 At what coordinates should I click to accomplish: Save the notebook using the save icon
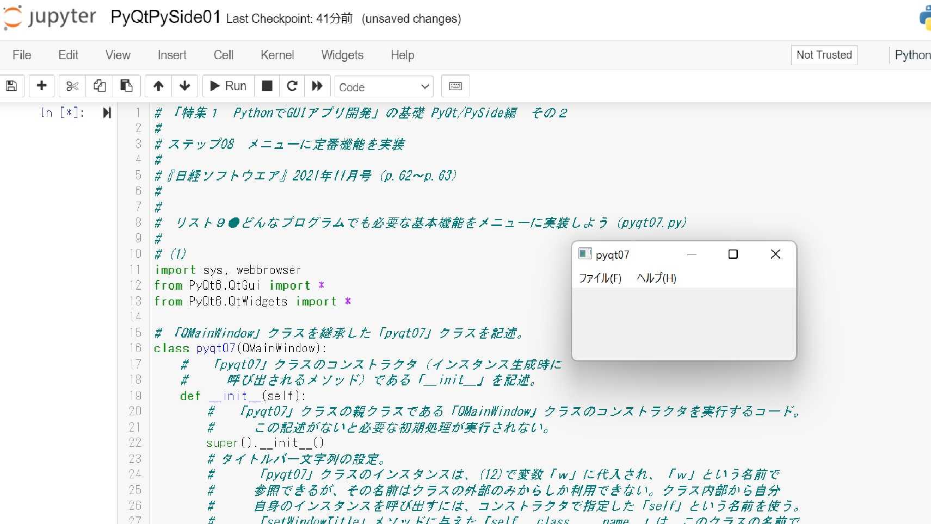tap(12, 86)
